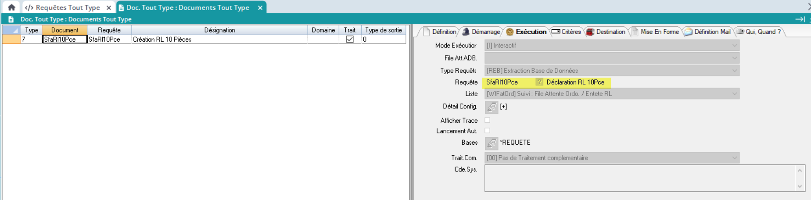The image size is (811, 200).
Task: Click the Détail Config. edit icon
Action: pos(491,107)
